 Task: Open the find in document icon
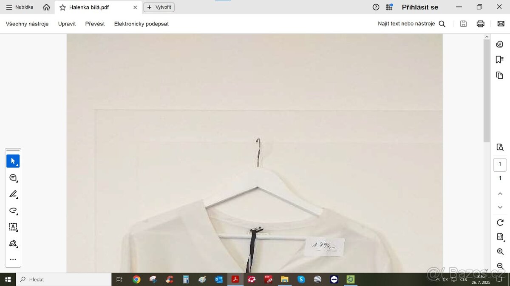[x=500, y=147]
